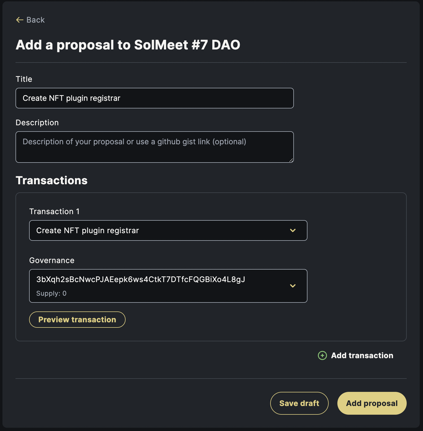Focus the Title input field
This screenshot has width=423, height=431.
click(x=154, y=98)
